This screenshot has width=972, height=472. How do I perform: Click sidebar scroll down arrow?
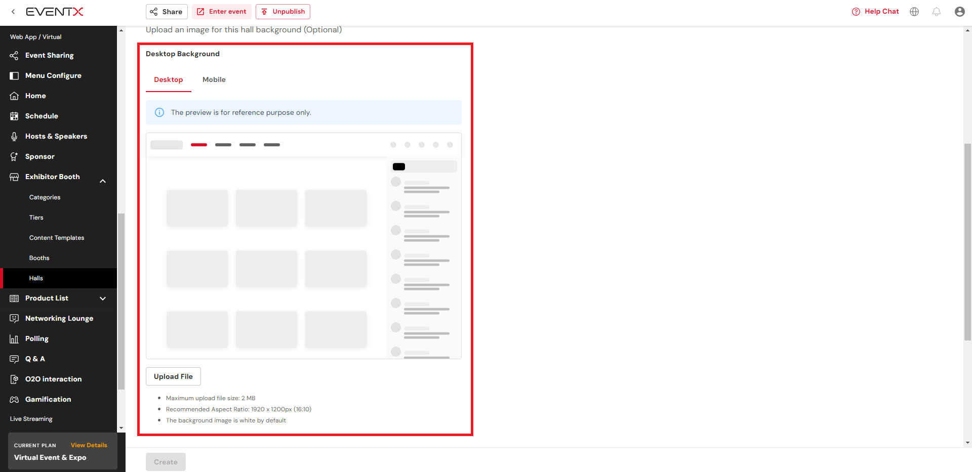coord(121,428)
